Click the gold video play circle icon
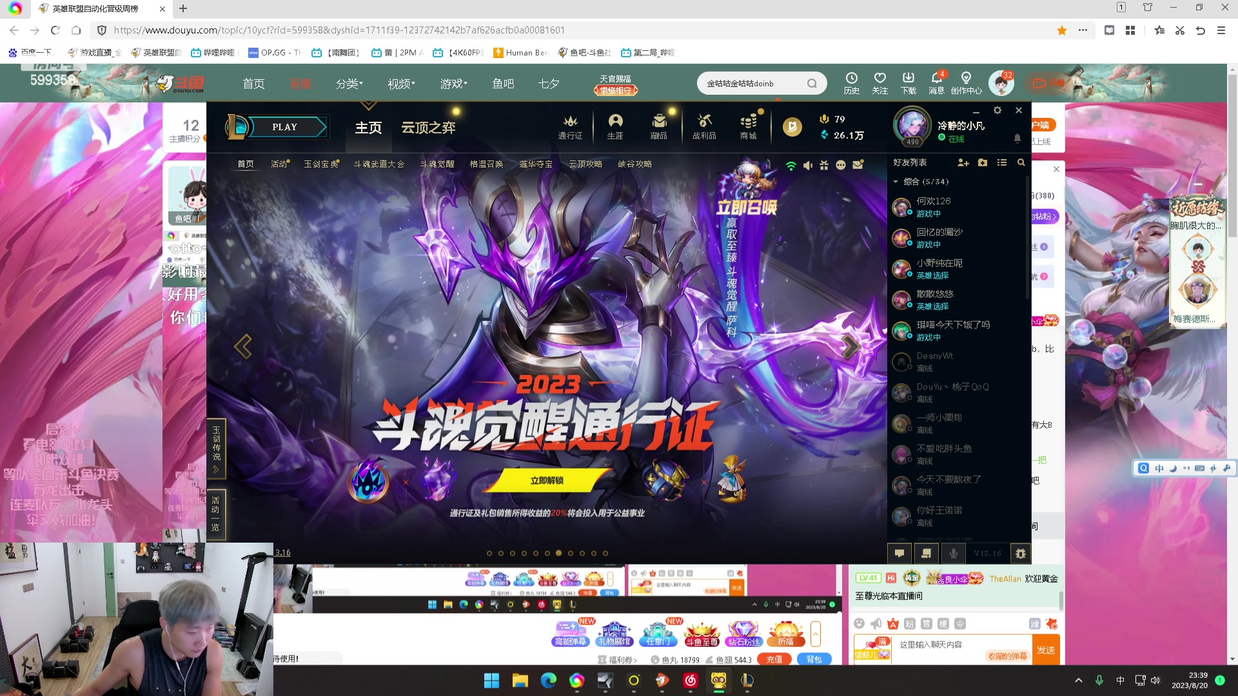The height and width of the screenshot is (696, 1238). [792, 127]
